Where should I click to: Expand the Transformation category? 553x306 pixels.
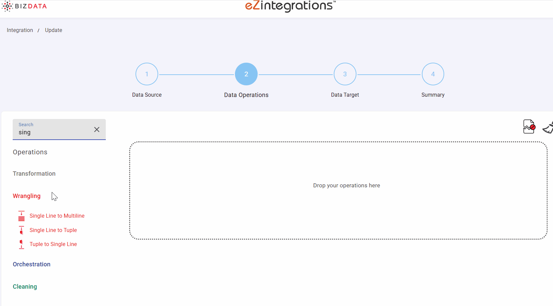coord(34,174)
